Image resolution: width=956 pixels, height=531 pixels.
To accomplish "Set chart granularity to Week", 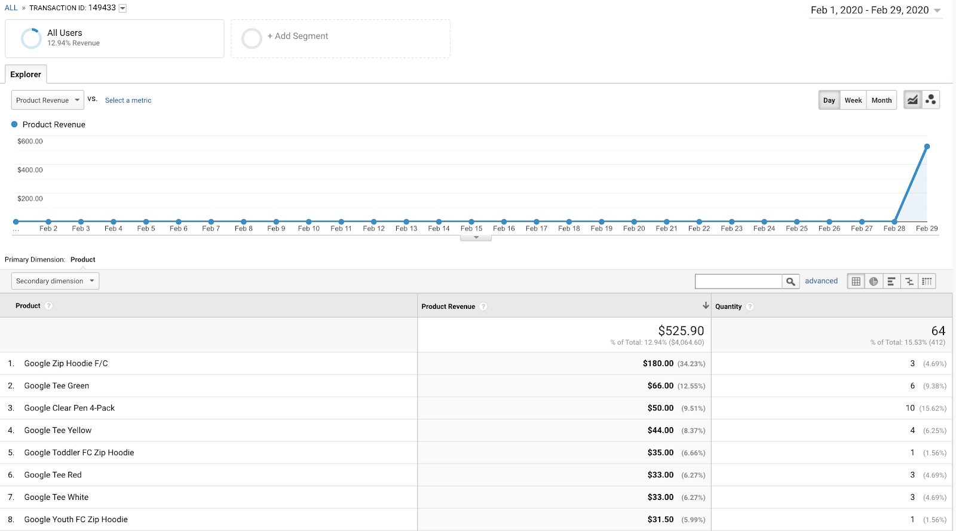I will 853,100.
